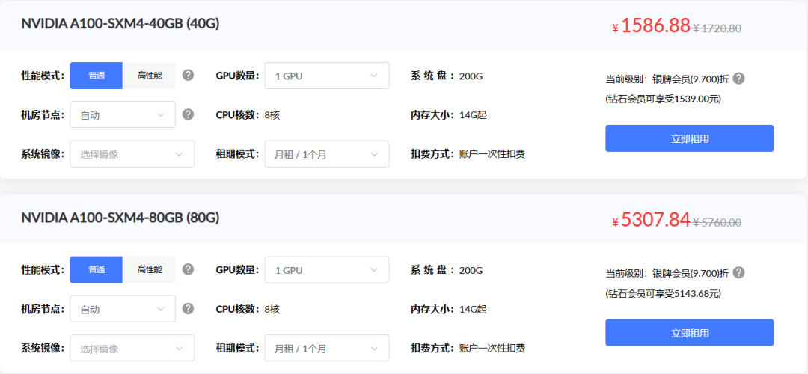808x374 pixels.
Task: Open 租期模式 dropdown in A100 40GB card
Action: click(x=327, y=154)
